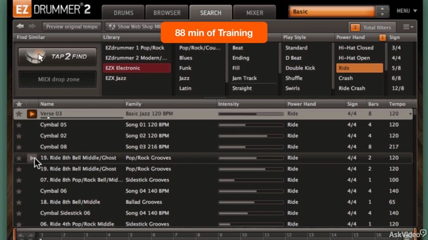The height and width of the screenshot is (240, 428).
Task: Star the 18. Ride 8th Bell/Middle groove
Action: click(x=19, y=202)
